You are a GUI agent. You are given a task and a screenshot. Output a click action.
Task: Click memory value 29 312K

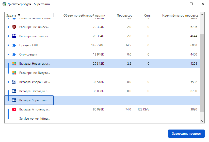[98, 64]
